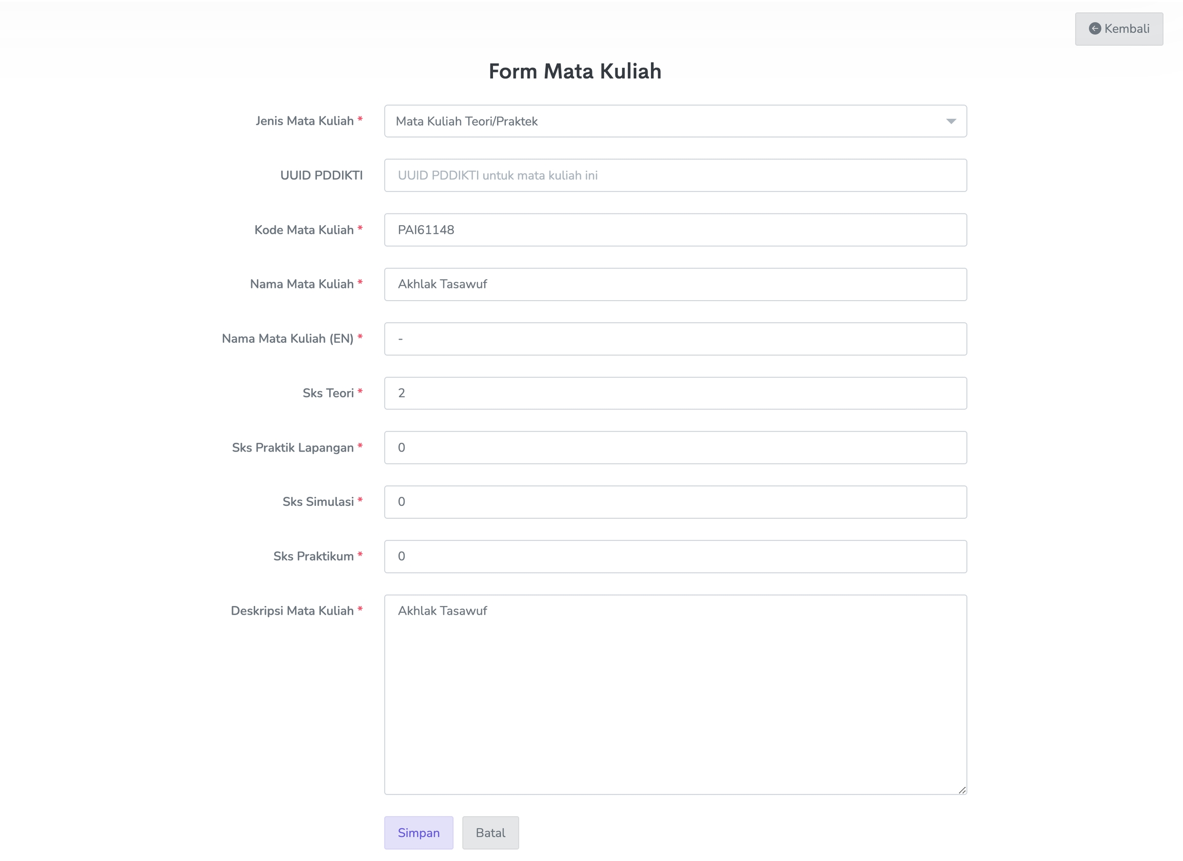Click into the Sks Praktikum input
1183x861 pixels.
(x=675, y=557)
